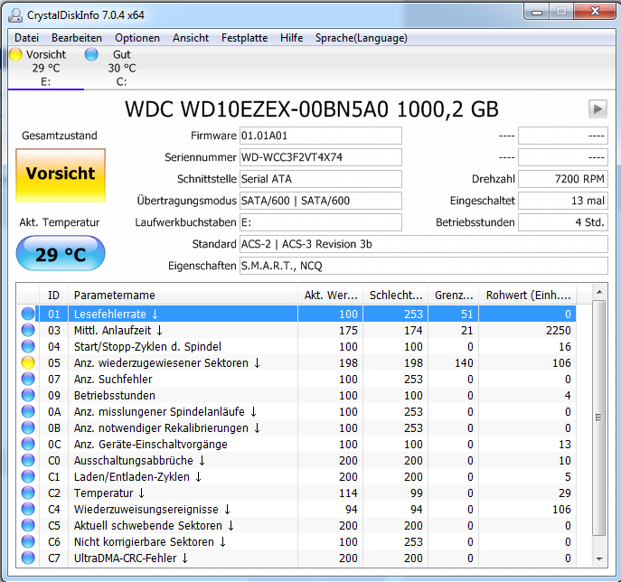This screenshot has height=582, width=621.
Task: Click the scroll down arrow of the S.M.A.R.T. list
Action: click(599, 559)
